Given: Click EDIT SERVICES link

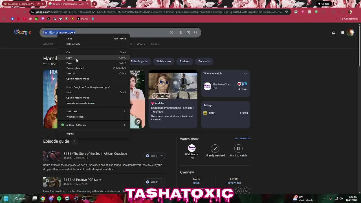Looking at the screenshot, I should coord(242,138).
